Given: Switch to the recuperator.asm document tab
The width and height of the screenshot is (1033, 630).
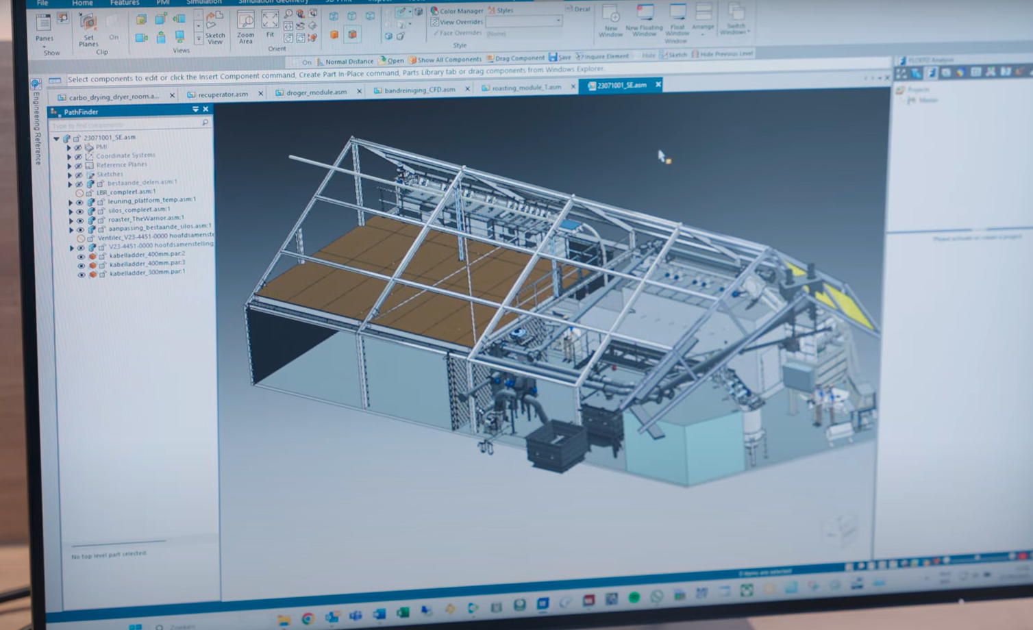Looking at the screenshot, I should click(x=223, y=94).
